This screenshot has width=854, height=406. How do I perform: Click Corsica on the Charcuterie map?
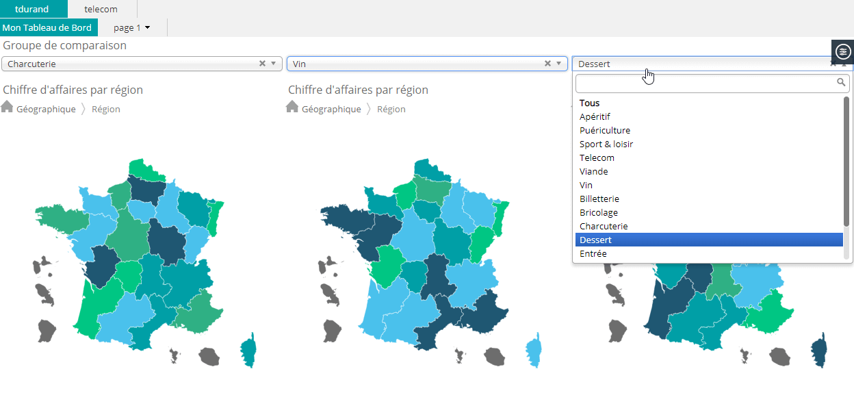point(248,351)
